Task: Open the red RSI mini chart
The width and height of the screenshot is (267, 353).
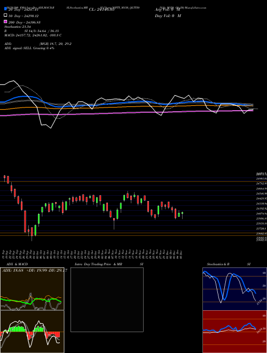Action: [234, 332]
